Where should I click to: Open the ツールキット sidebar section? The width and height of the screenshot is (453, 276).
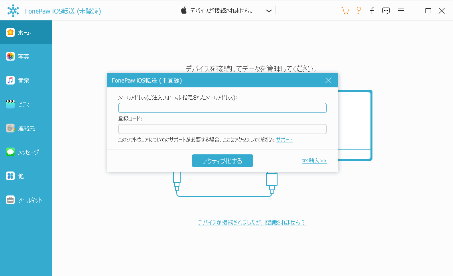pos(26,200)
